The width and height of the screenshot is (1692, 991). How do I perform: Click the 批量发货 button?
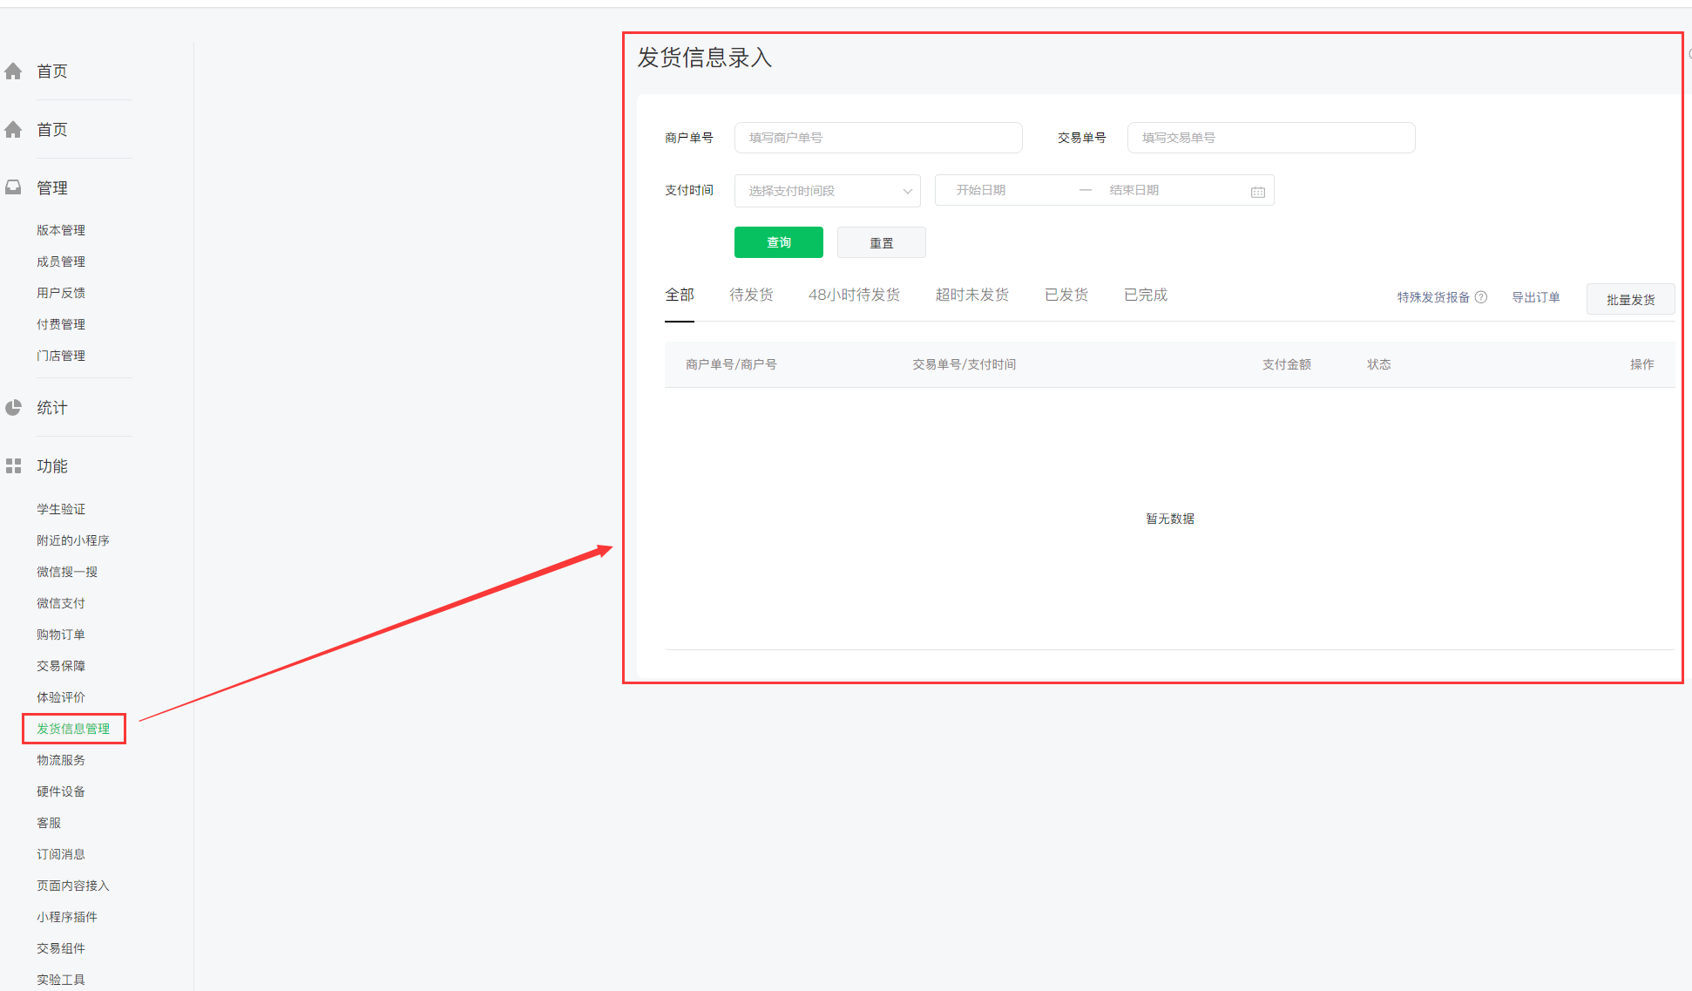click(x=1629, y=299)
